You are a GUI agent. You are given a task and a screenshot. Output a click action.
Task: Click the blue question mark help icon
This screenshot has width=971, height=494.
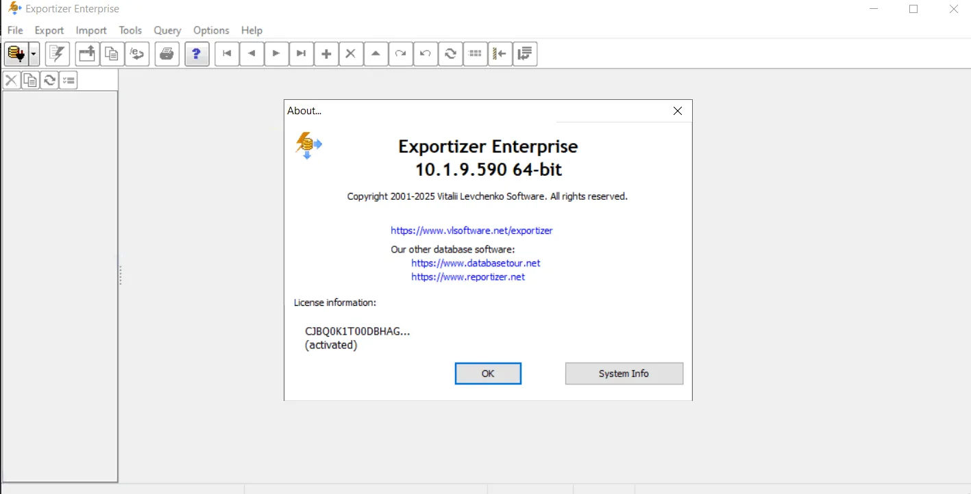point(197,53)
